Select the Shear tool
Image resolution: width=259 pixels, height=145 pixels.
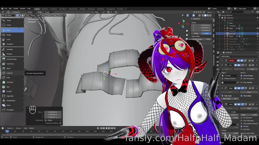(x=12, y=105)
